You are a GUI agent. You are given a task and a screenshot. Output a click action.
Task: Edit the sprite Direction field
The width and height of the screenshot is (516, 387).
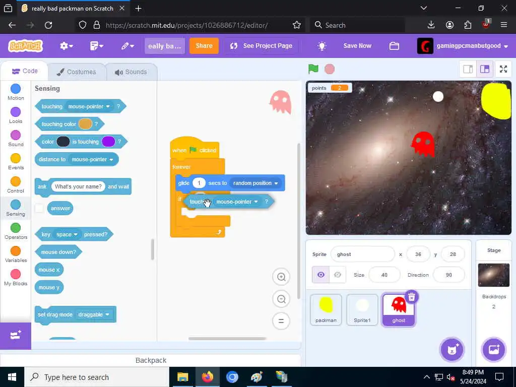[x=449, y=275]
